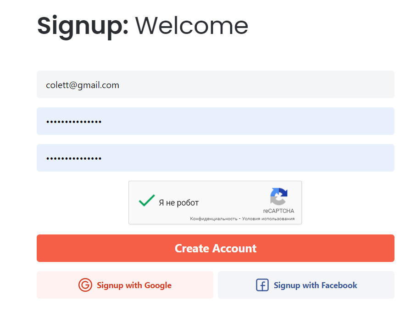
Task: Open the Условия использования terms link
Action: [x=268, y=219]
